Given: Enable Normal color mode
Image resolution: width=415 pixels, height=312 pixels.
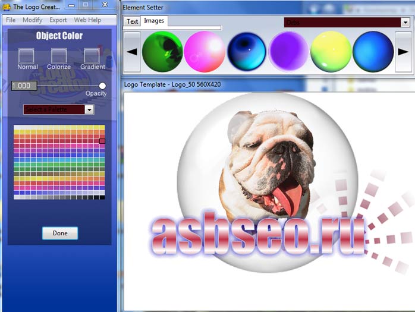Looking at the screenshot, I should pos(27,56).
